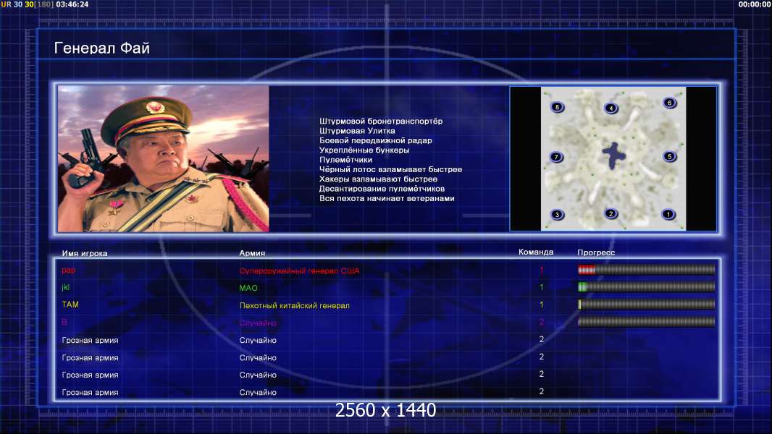This screenshot has height=434, width=772.
Task: Choose start position 1 on the minimap
Action: click(x=668, y=215)
